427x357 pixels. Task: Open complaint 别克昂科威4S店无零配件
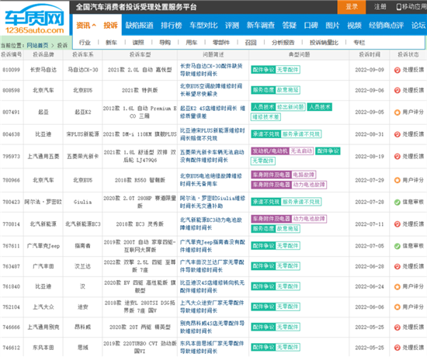[x=212, y=327]
